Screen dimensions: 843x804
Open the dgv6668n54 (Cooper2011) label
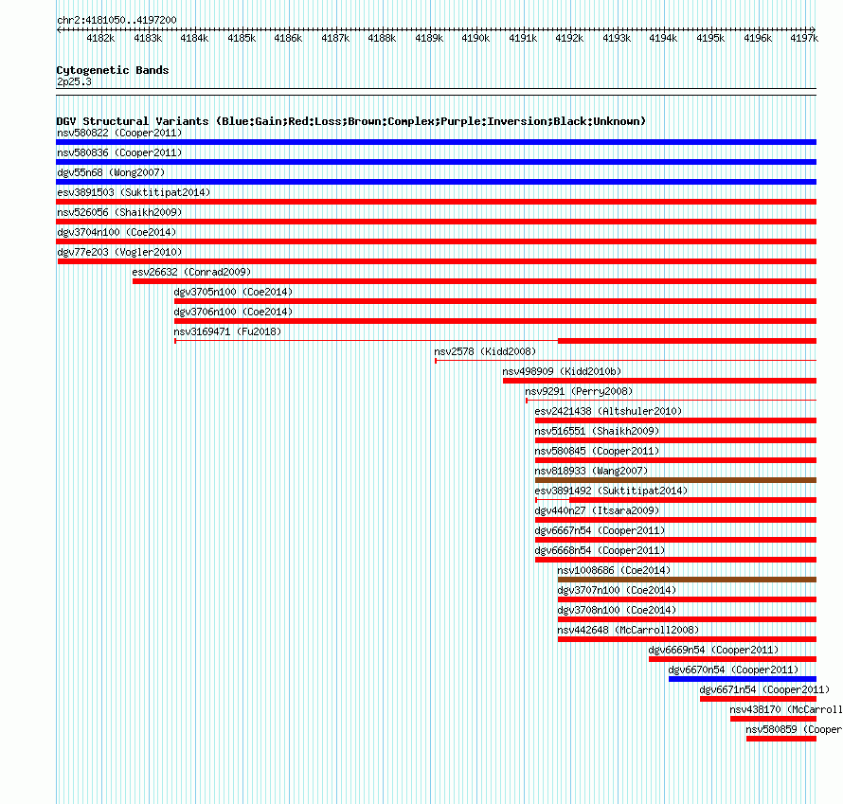click(x=600, y=550)
